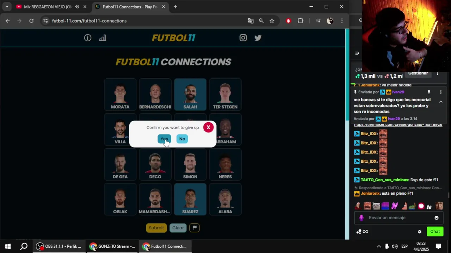
Task: Open the volume control in tray
Action: 395,246
